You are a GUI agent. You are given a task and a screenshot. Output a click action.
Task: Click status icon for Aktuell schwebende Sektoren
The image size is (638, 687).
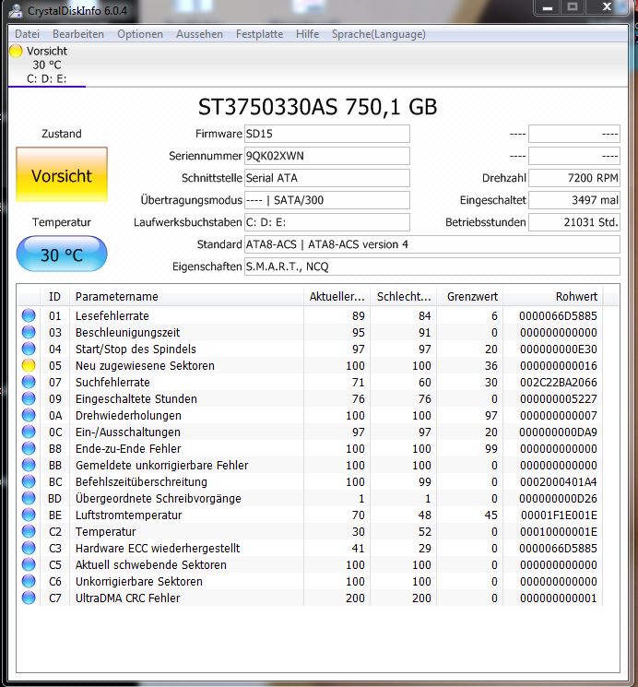pyautogui.click(x=29, y=564)
